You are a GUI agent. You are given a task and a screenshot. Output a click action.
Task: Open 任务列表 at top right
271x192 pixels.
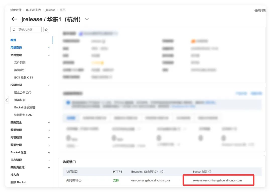(260, 10)
